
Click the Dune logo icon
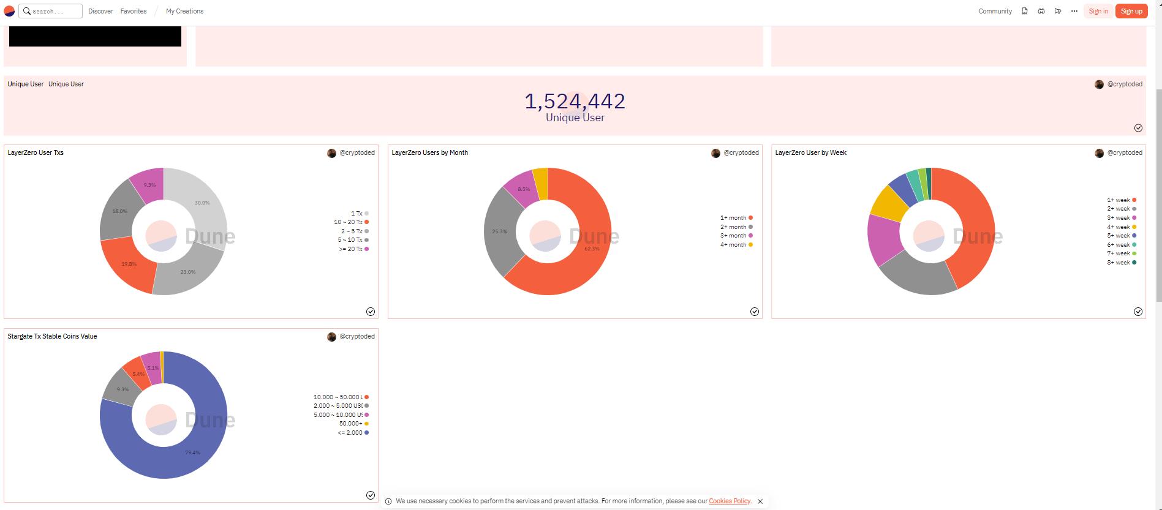point(9,11)
